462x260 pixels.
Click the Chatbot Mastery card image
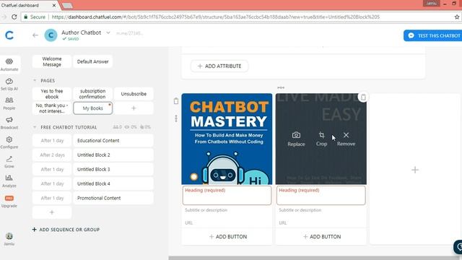227,139
